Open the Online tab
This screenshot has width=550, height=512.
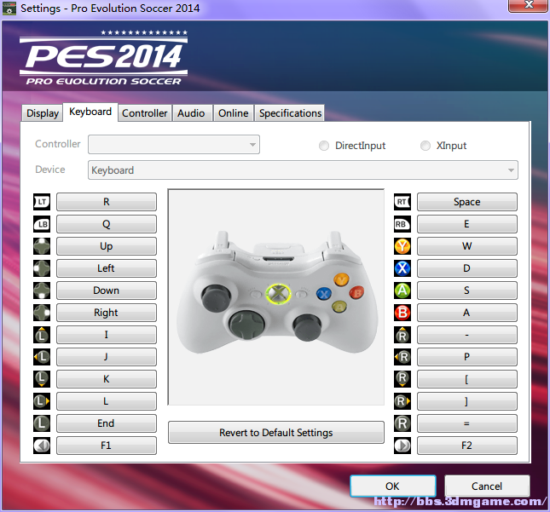pos(234,113)
